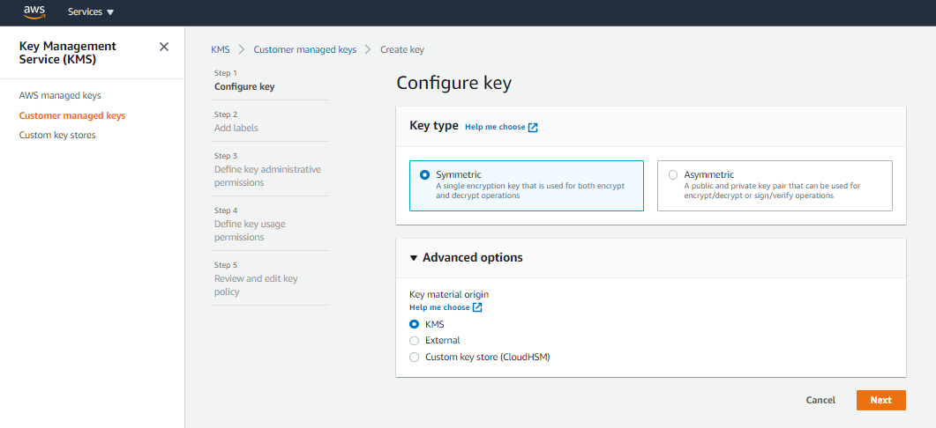Collapse the Advanced options triangle

coord(414,258)
